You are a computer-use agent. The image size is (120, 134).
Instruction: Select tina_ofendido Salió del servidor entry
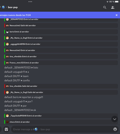[61, 86]
